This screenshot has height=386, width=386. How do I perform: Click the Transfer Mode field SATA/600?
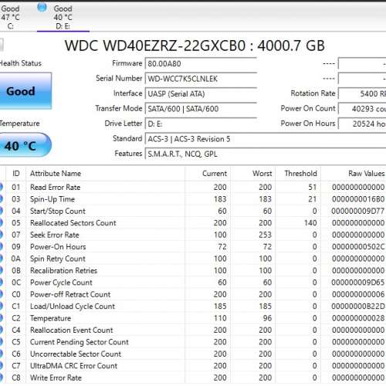click(x=201, y=109)
